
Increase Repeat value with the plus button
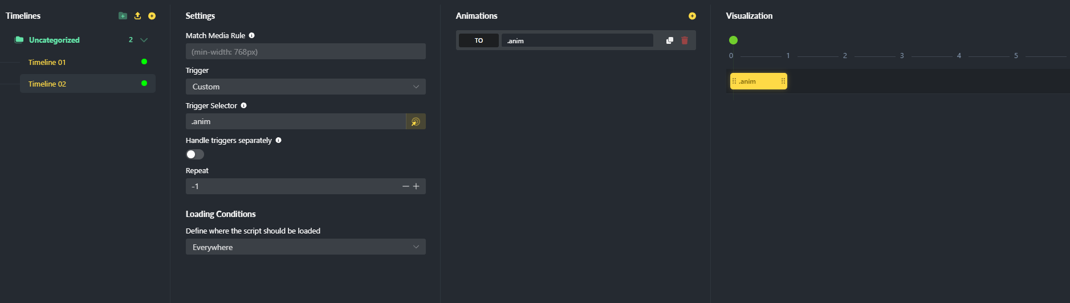(416, 186)
